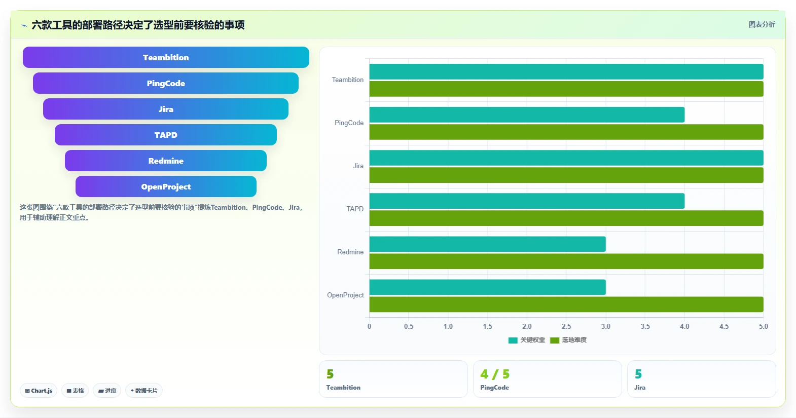
Task: Open the Jira data card showing 5
Action: click(702, 379)
